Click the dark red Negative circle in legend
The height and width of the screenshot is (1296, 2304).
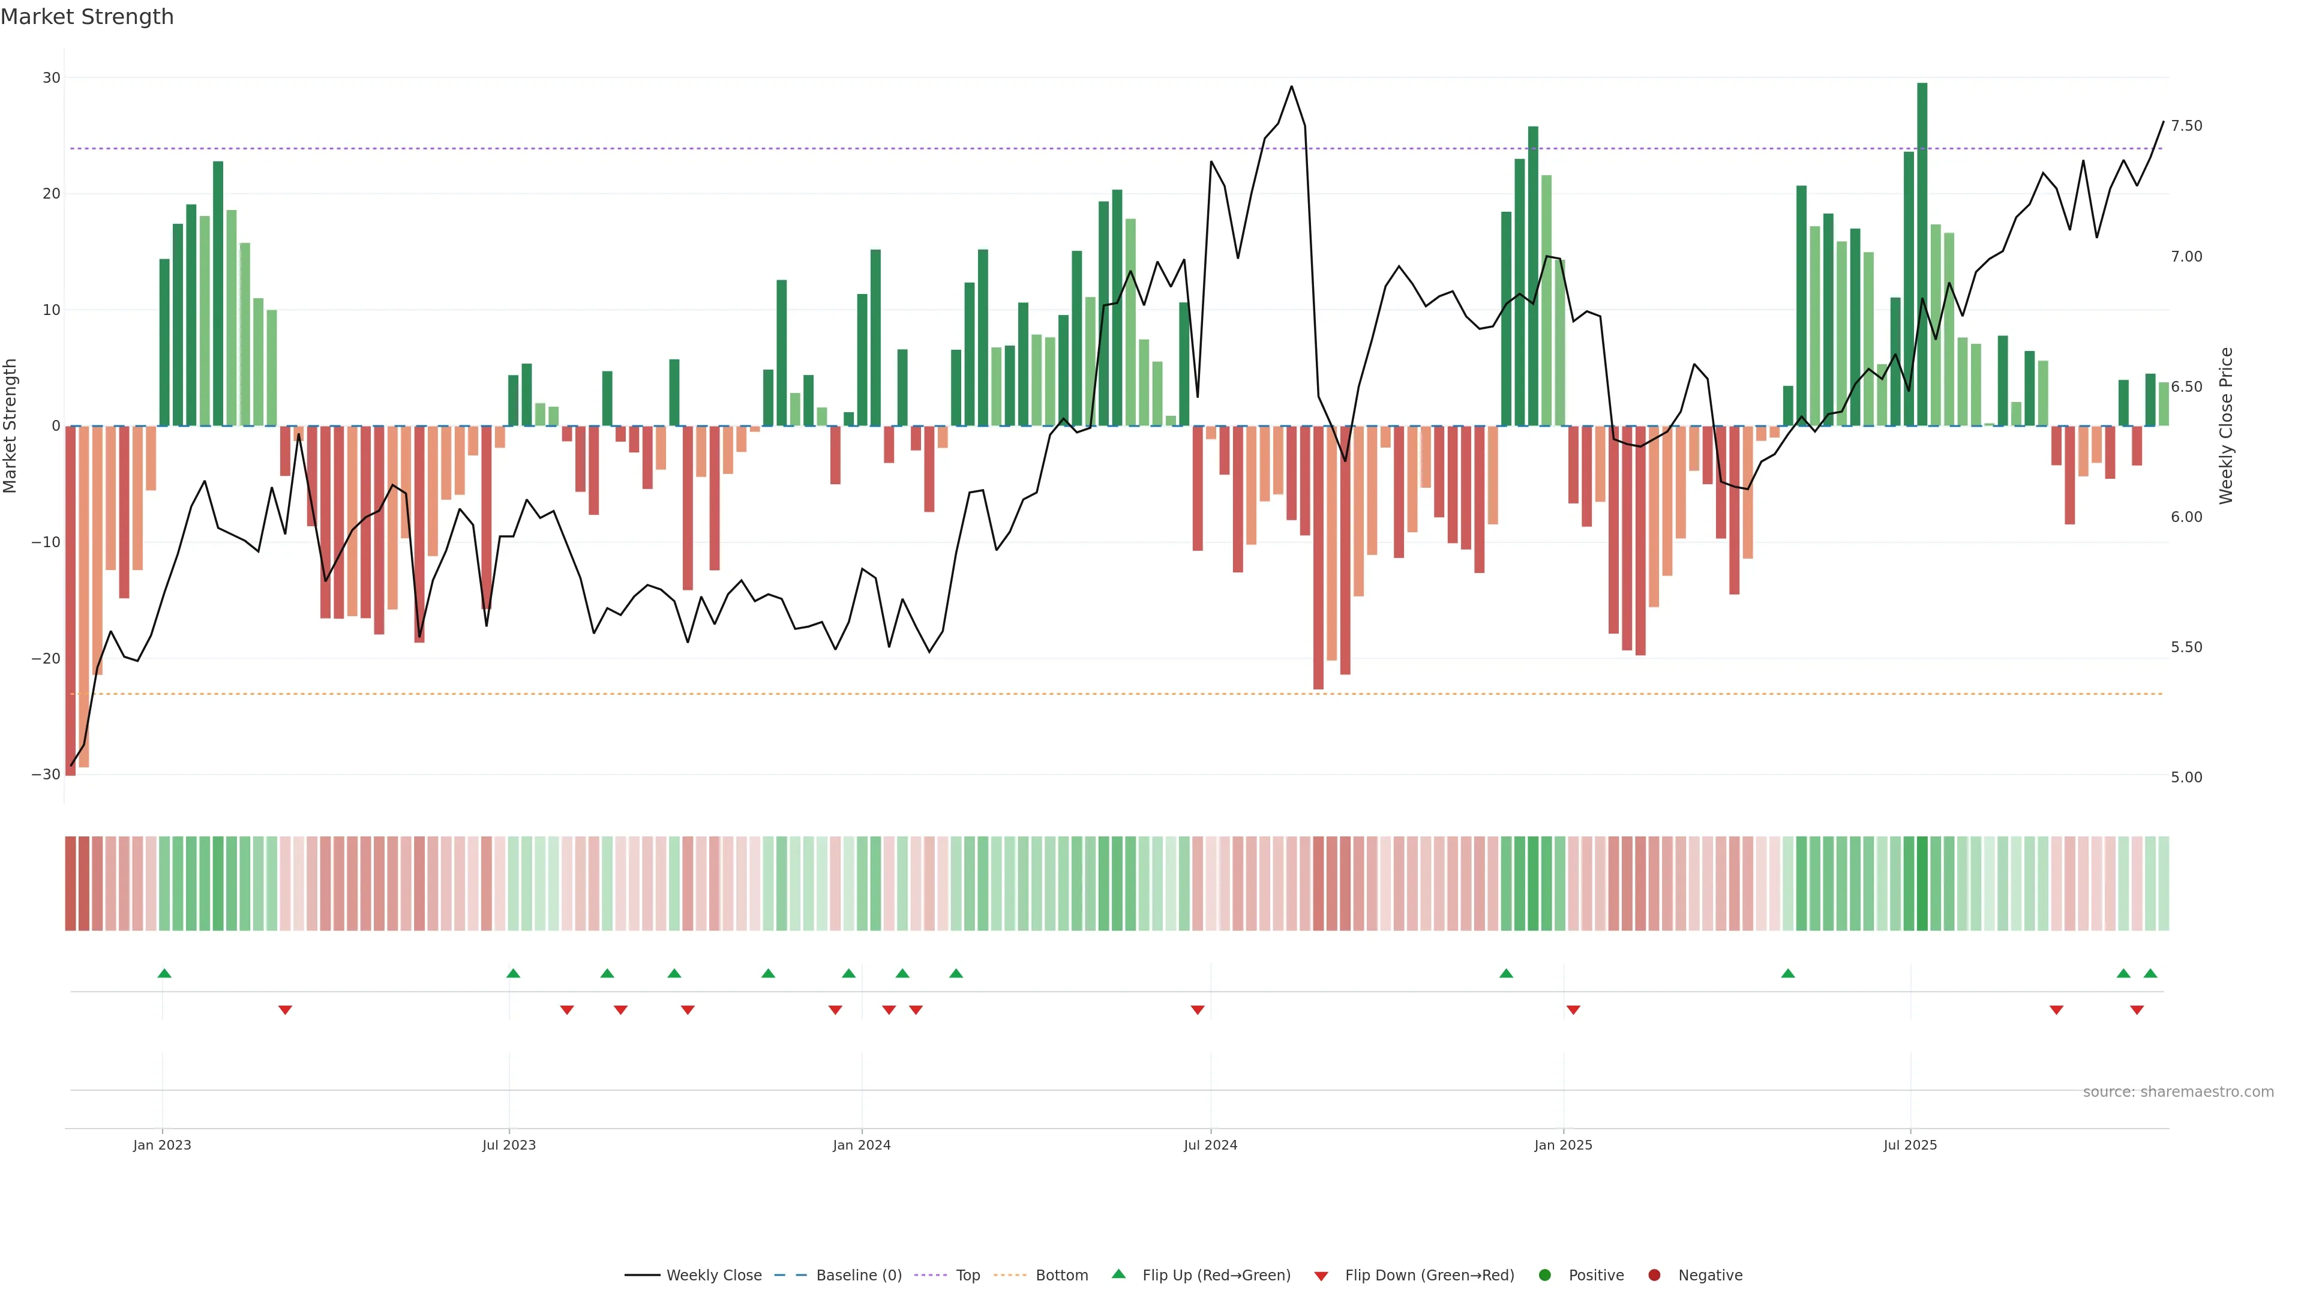point(1654,1276)
